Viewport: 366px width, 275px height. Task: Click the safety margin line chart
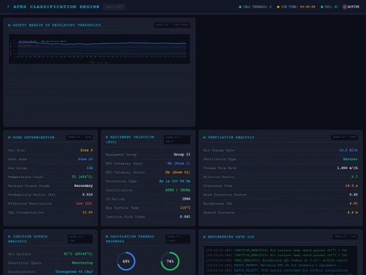99,49
